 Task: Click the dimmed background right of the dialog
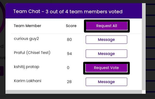click(x=150, y=50)
